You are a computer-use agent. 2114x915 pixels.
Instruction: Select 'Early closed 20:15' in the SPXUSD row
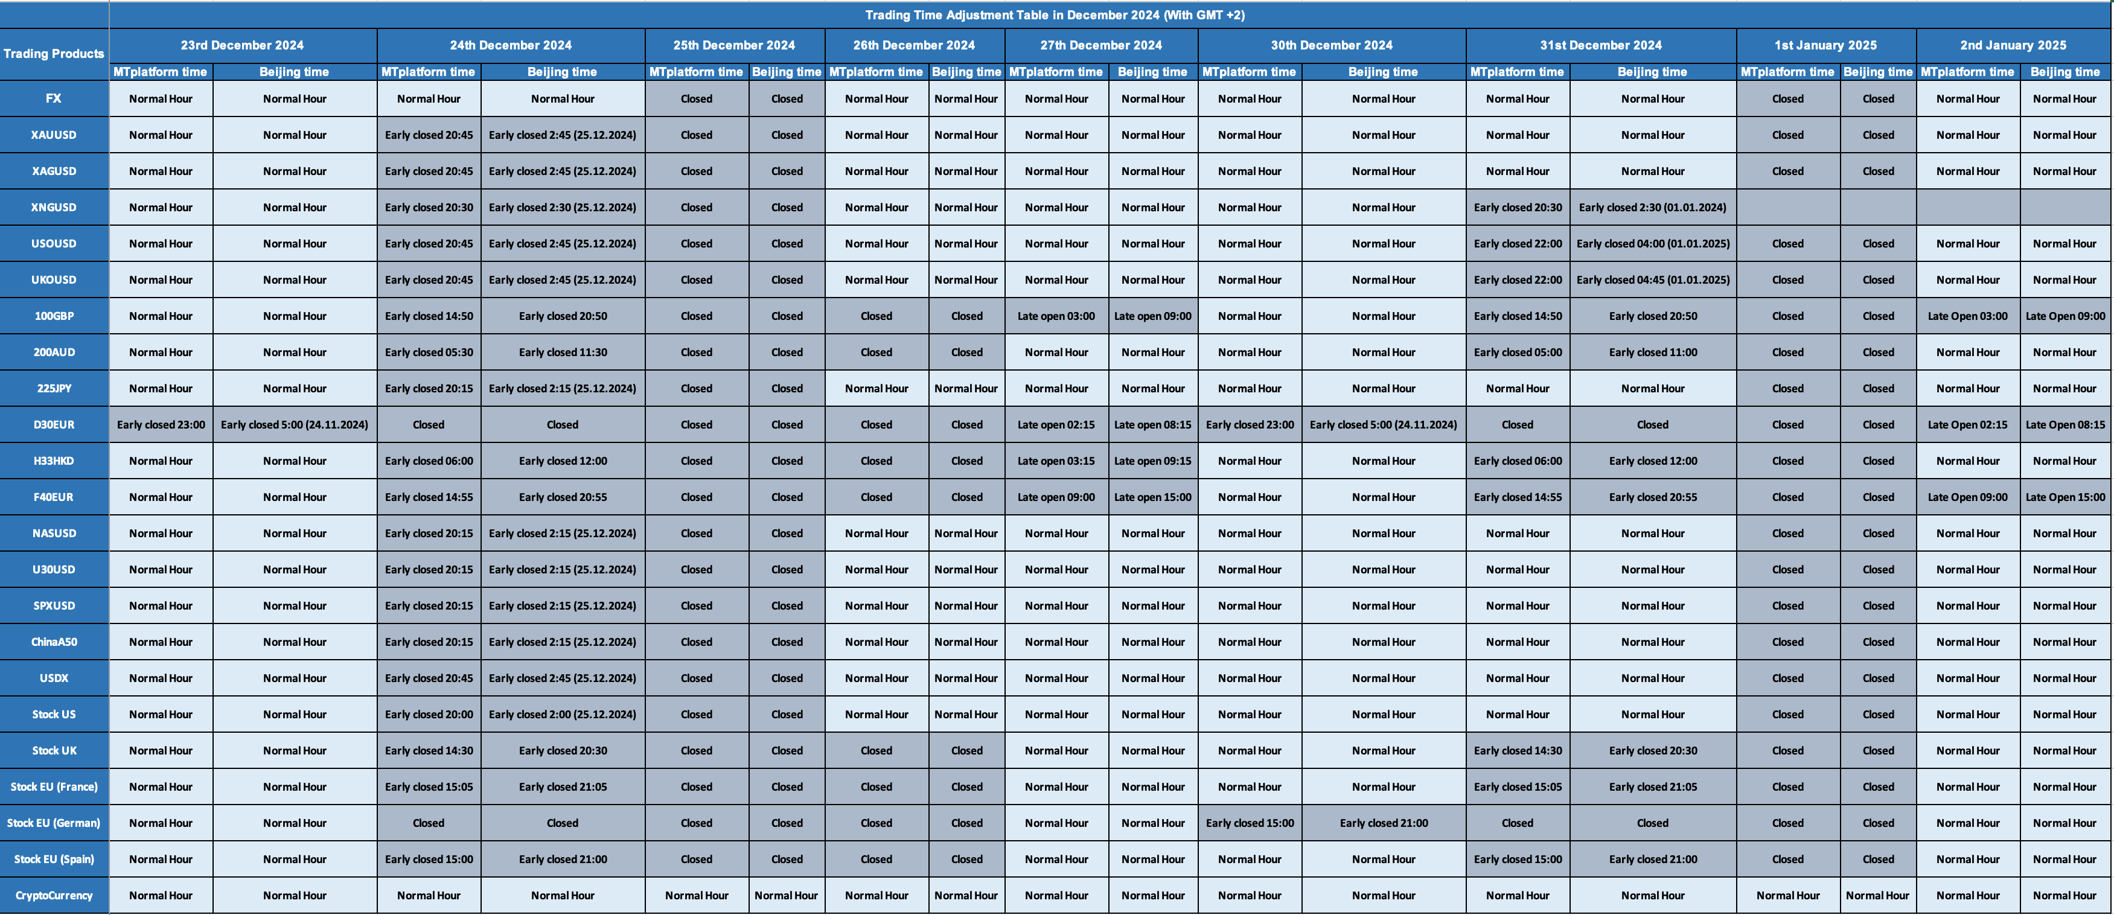(429, 605)
